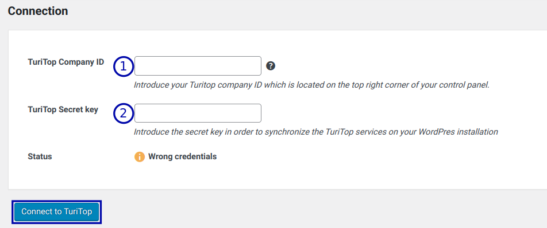Click the orange info status icon
The width and height of the screenshot is (547, 228).
140,157
